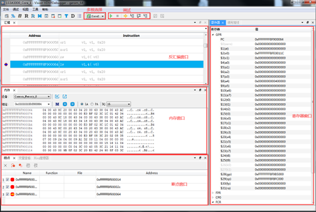
Task: Click the import icon in the memory panel
Action: click(57, 97)
